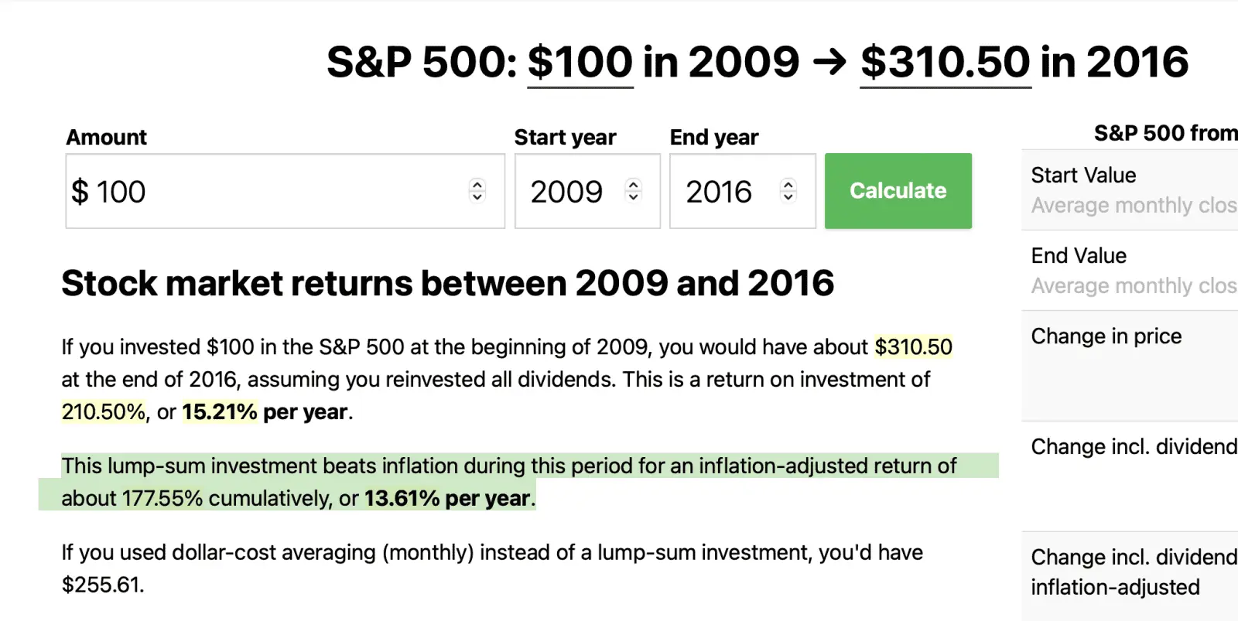The image size is (1238, 621).
Task: Decrease the End year with down arrow
Action: 788,197
